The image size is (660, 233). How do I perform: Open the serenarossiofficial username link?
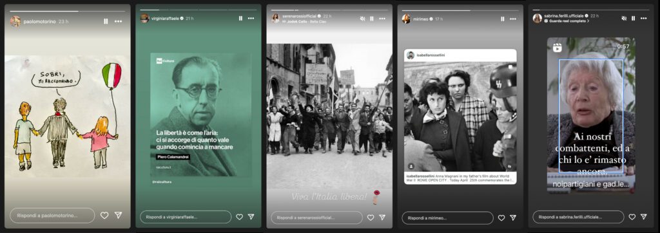299,16
